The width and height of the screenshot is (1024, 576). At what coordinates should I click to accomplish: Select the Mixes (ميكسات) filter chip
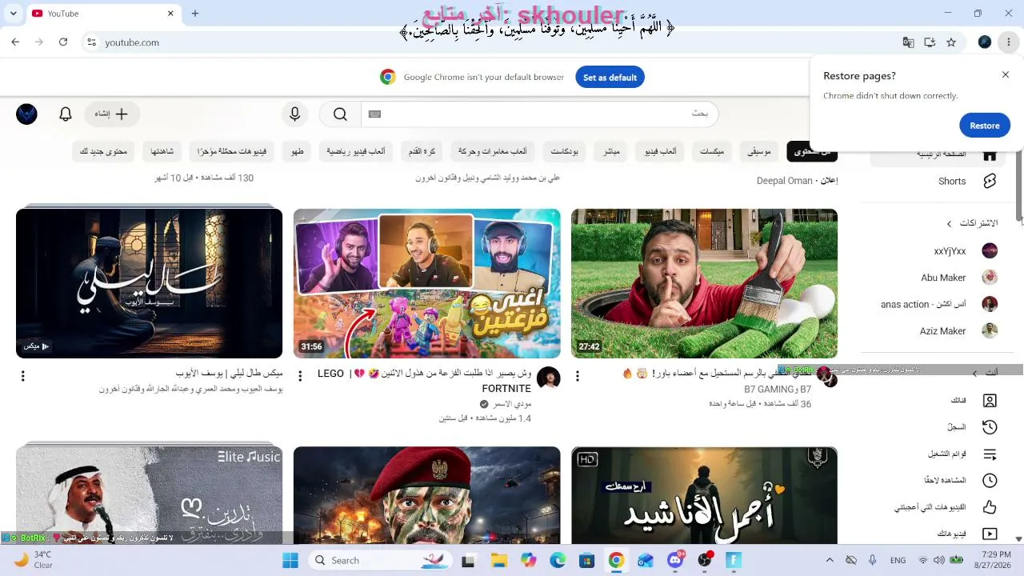tap(712, 151)
